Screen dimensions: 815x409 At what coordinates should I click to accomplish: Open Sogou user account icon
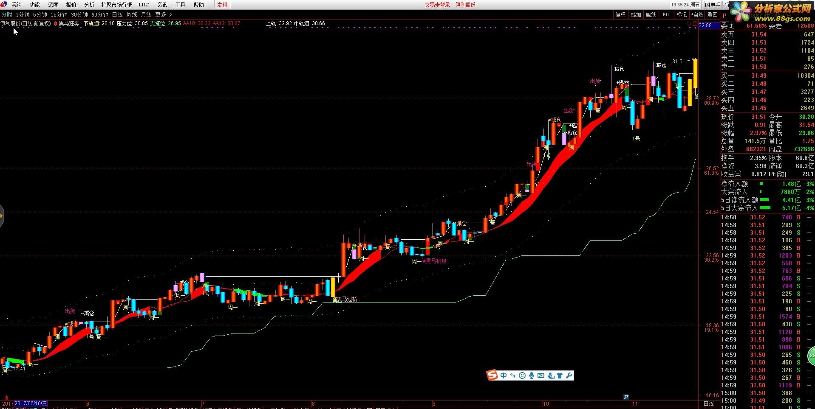(551, 375)
